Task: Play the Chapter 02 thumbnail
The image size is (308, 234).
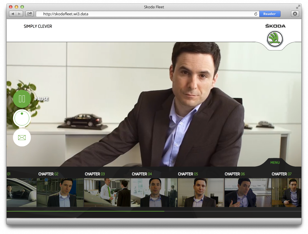Action: point(60,193)
